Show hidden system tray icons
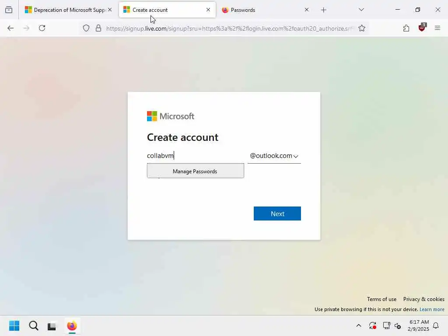Image resolution: width=448 pixels, height=336 pixels. pos(359,325)
